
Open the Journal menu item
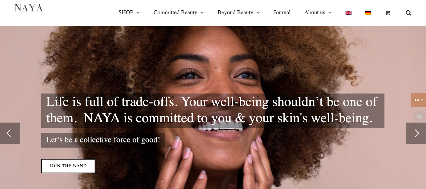[282, 12]
